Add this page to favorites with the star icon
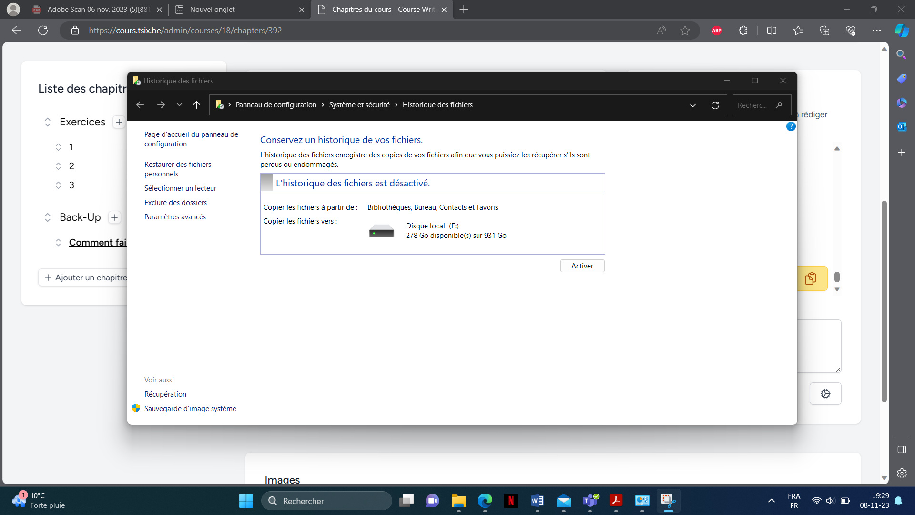This screenshot has width=915, height=515. [x=685, y=31]
